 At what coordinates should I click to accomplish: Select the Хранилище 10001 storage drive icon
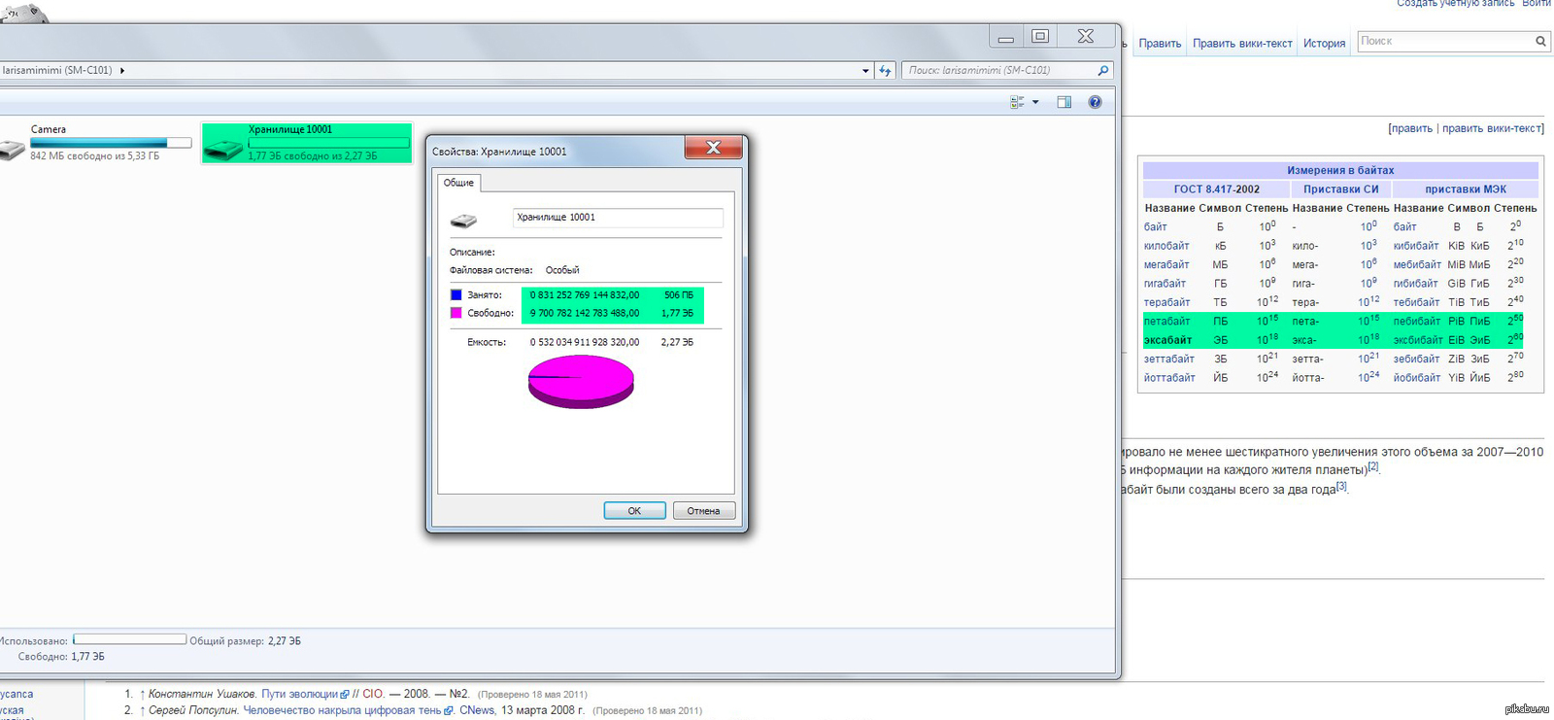point(223,150)
